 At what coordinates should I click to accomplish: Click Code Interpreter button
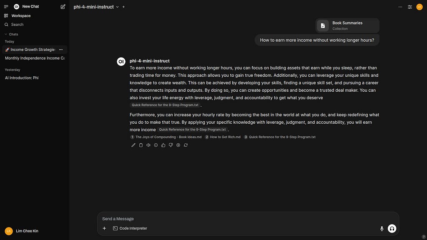pyautogui.click(x=130, y=228)
